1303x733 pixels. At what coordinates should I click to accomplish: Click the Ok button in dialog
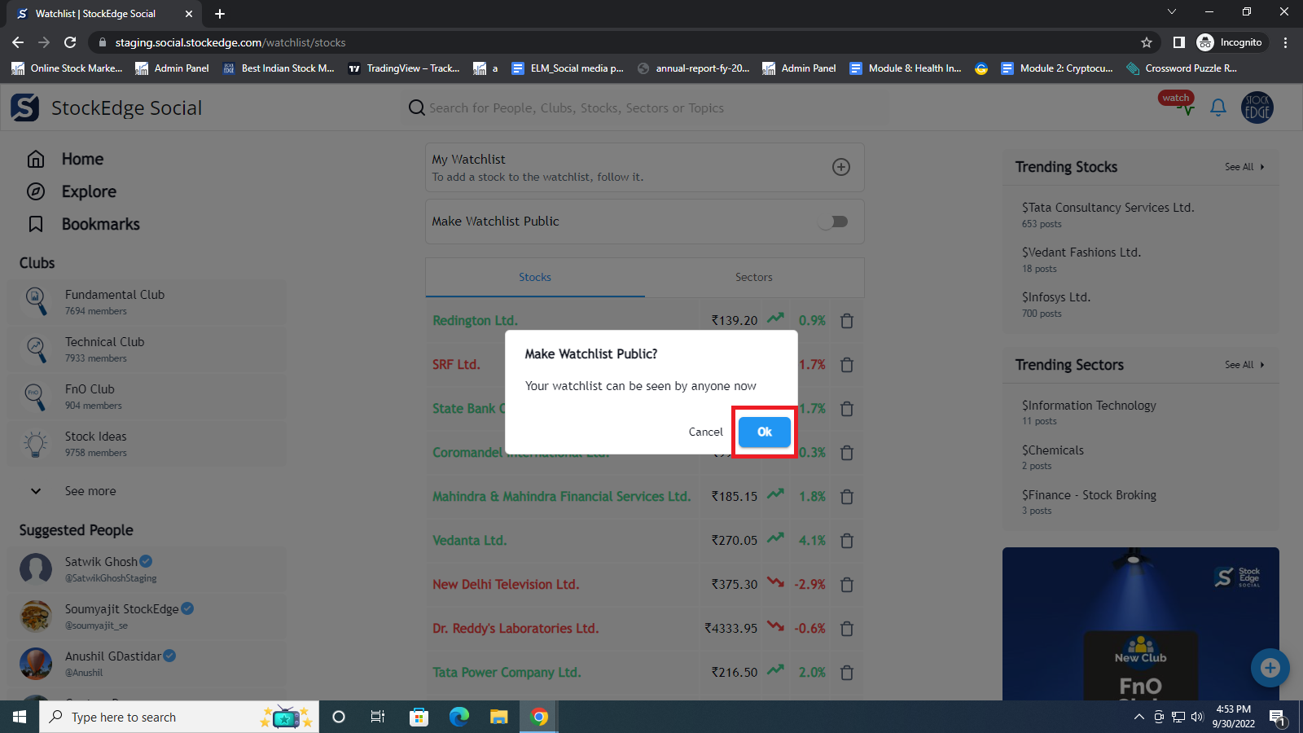coord(764,432)
